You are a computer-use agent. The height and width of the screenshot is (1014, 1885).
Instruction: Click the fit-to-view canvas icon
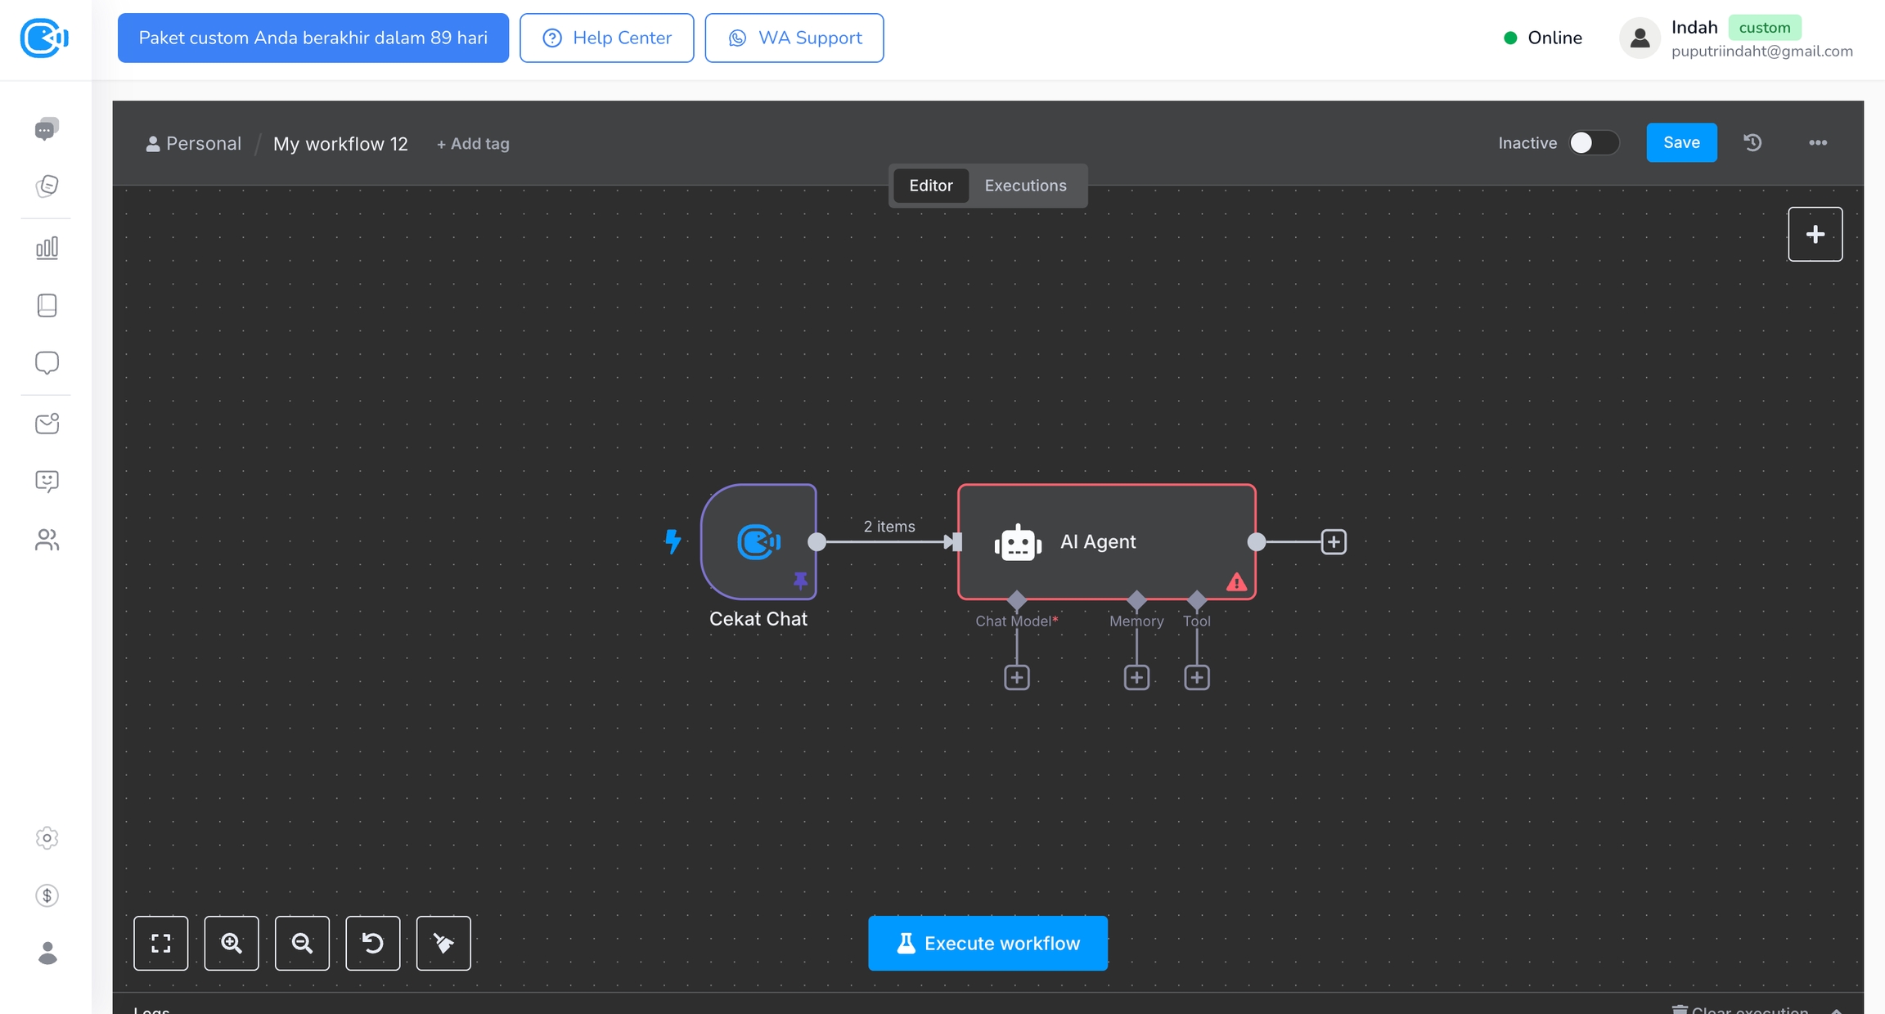tap(160, 943)
